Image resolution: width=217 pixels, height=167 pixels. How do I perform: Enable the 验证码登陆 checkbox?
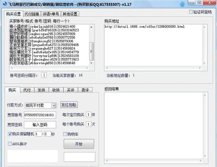pos(191,12)
